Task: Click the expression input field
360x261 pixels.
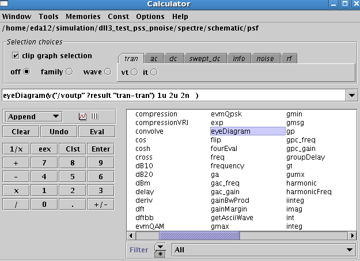Action: [x=174, y=95]
